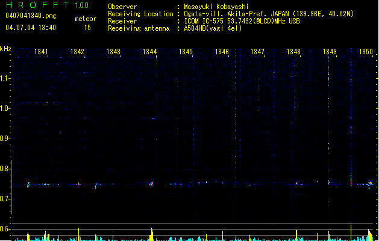Click the Receiving antenna label
This screenshot has height=241, width=379.
point(139,28)
